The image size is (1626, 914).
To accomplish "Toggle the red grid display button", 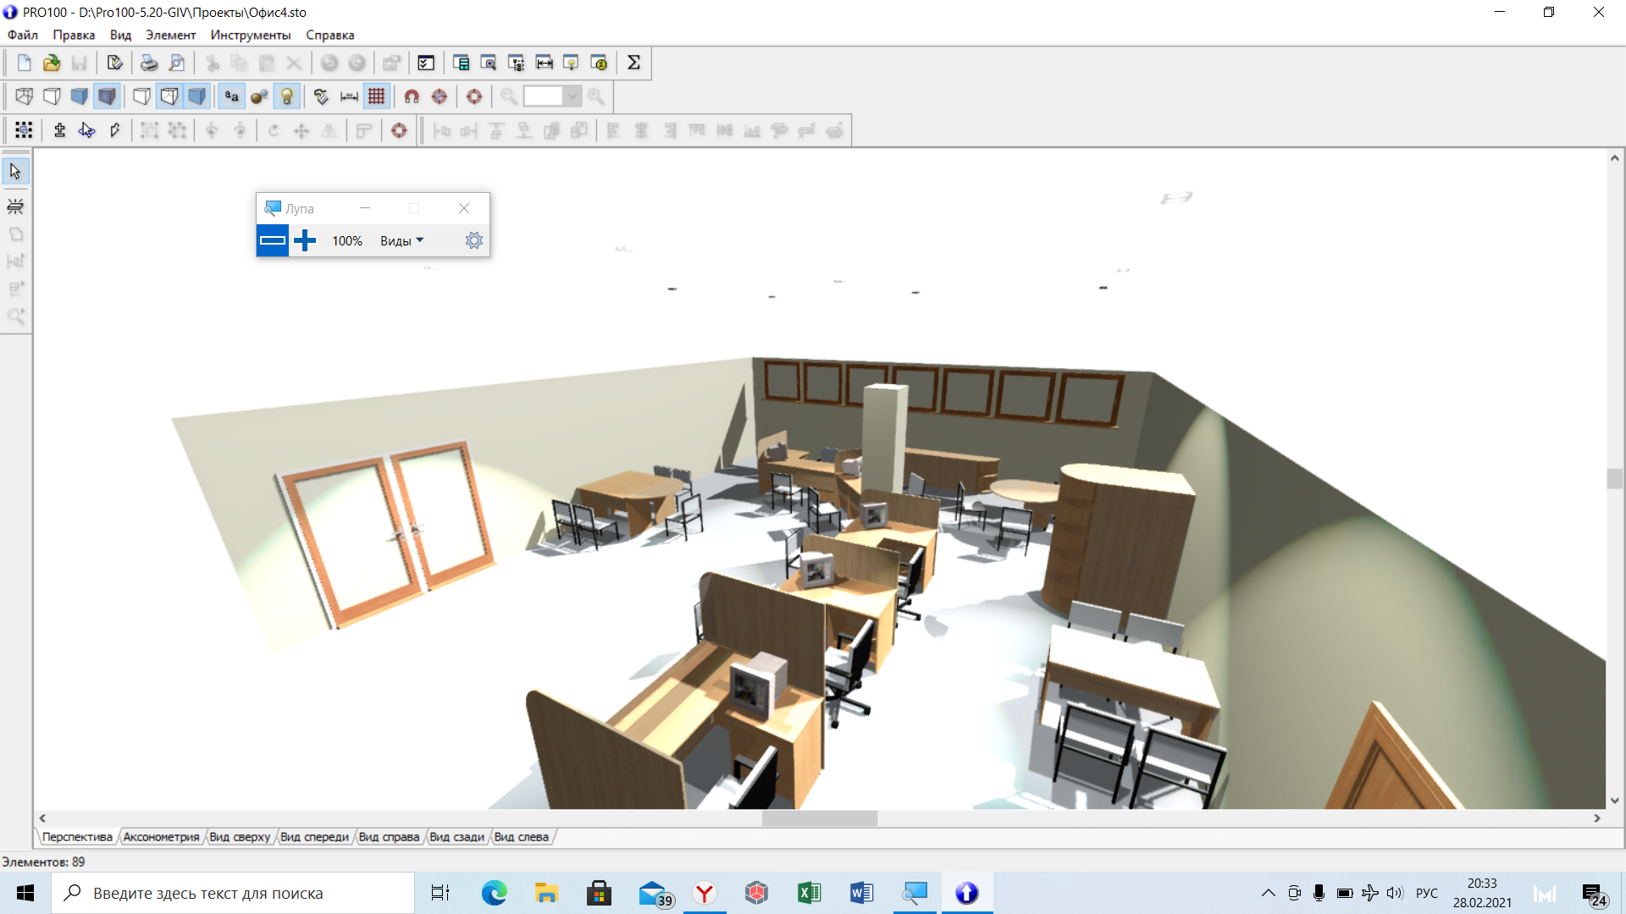I will [377, 96].
